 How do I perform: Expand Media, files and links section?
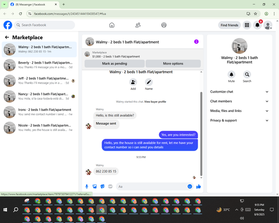pos(239,111)
